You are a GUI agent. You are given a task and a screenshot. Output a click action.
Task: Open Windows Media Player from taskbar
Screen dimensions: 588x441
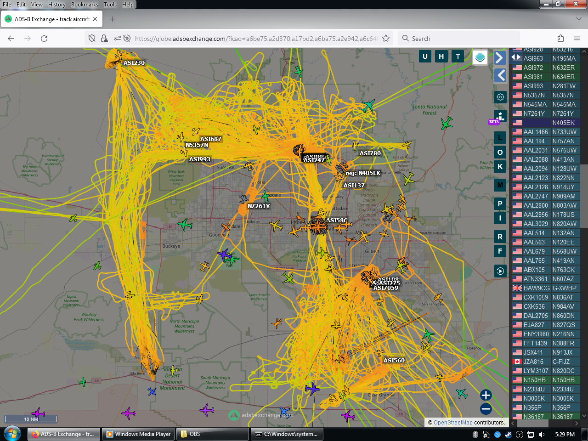click(x=138, y=434)
